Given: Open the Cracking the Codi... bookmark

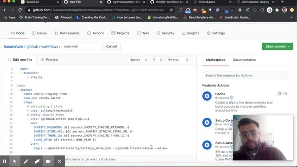Looking at the screenshot, I should coord(92,18).
